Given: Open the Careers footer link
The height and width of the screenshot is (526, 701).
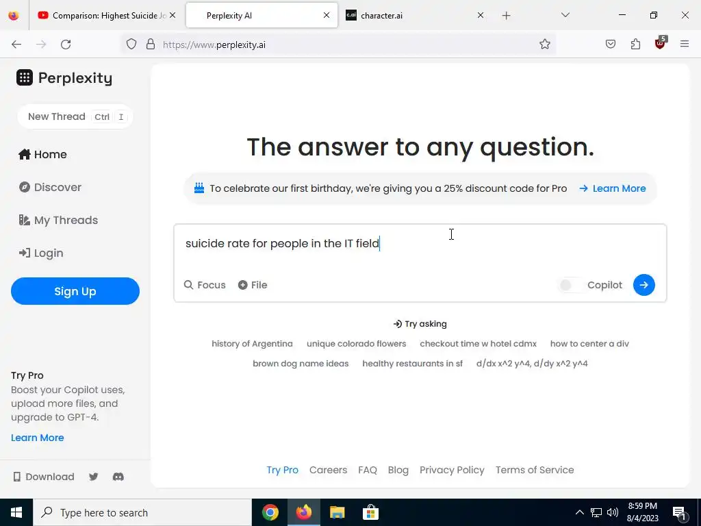Looking at the screenshot, I should (x=328, y=470).
